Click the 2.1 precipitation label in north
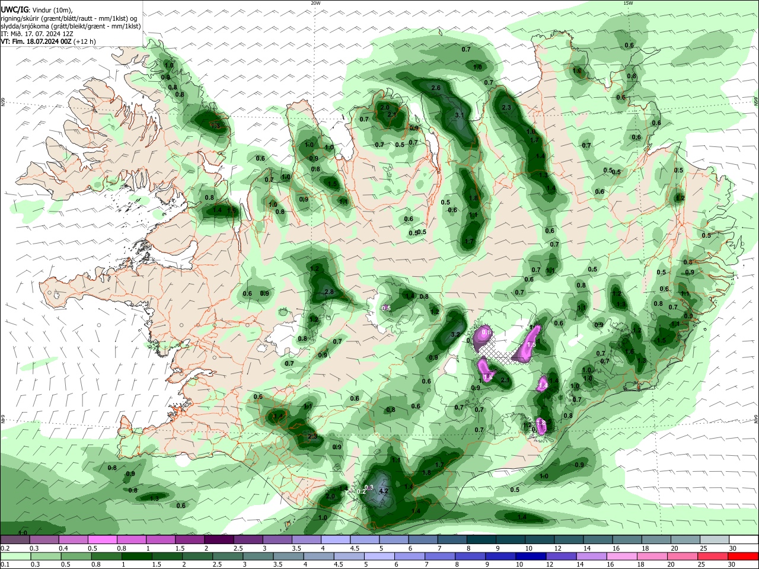 392,114
